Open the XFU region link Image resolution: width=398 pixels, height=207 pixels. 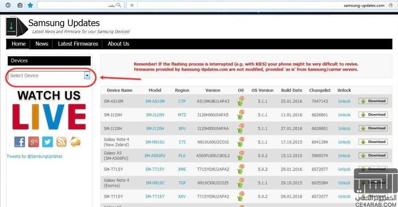click(x=182, y=129)
